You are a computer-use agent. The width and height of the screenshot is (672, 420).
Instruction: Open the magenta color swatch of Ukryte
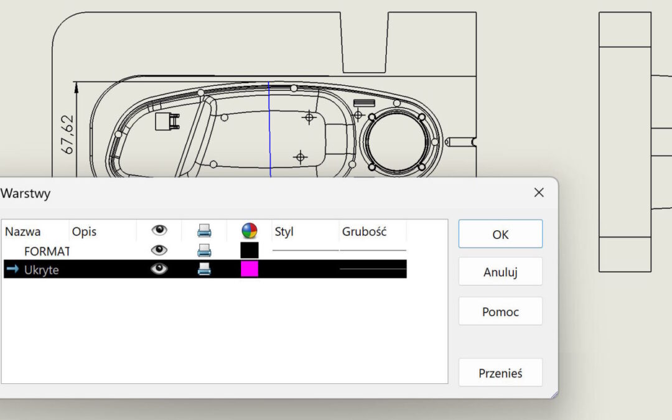tap(249, 269)
